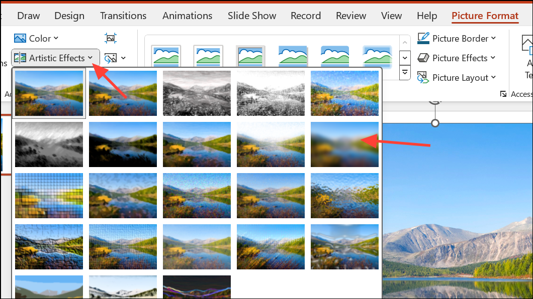The height and width of the screenshot is (299, 533).
Task: Open the Color dropdown
Action: pos(36,38)
